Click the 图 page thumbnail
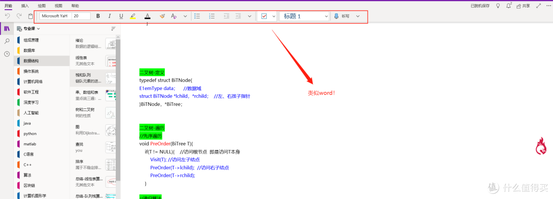 point(111,130)
